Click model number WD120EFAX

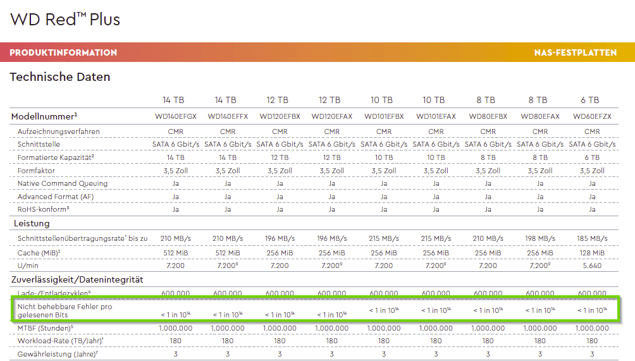point(331,116)
